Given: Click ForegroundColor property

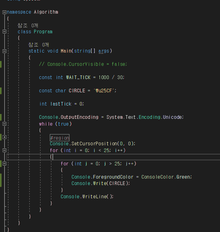Looking at the screenshot, I should click(x=113, y=177).
